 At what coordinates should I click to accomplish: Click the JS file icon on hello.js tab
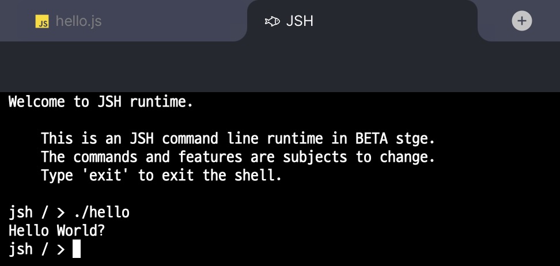(x=42, y=22)
